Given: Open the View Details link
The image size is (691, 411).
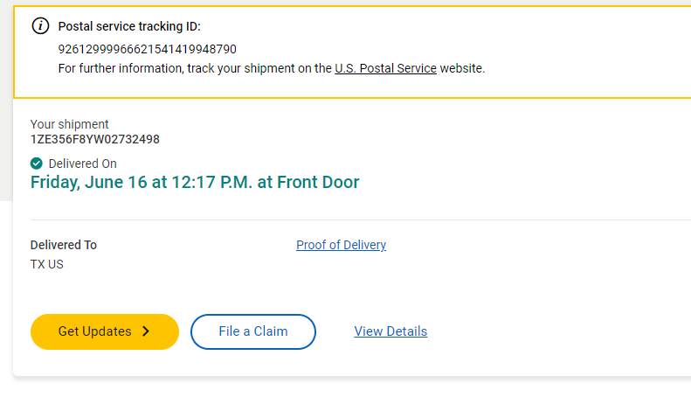Looking at the screenshot, I should pyautogui.click(x=390, y=331).
